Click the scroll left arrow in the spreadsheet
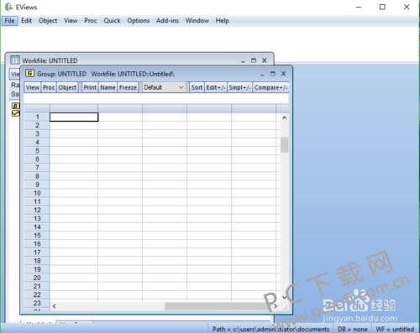 [x=55, y=306]
